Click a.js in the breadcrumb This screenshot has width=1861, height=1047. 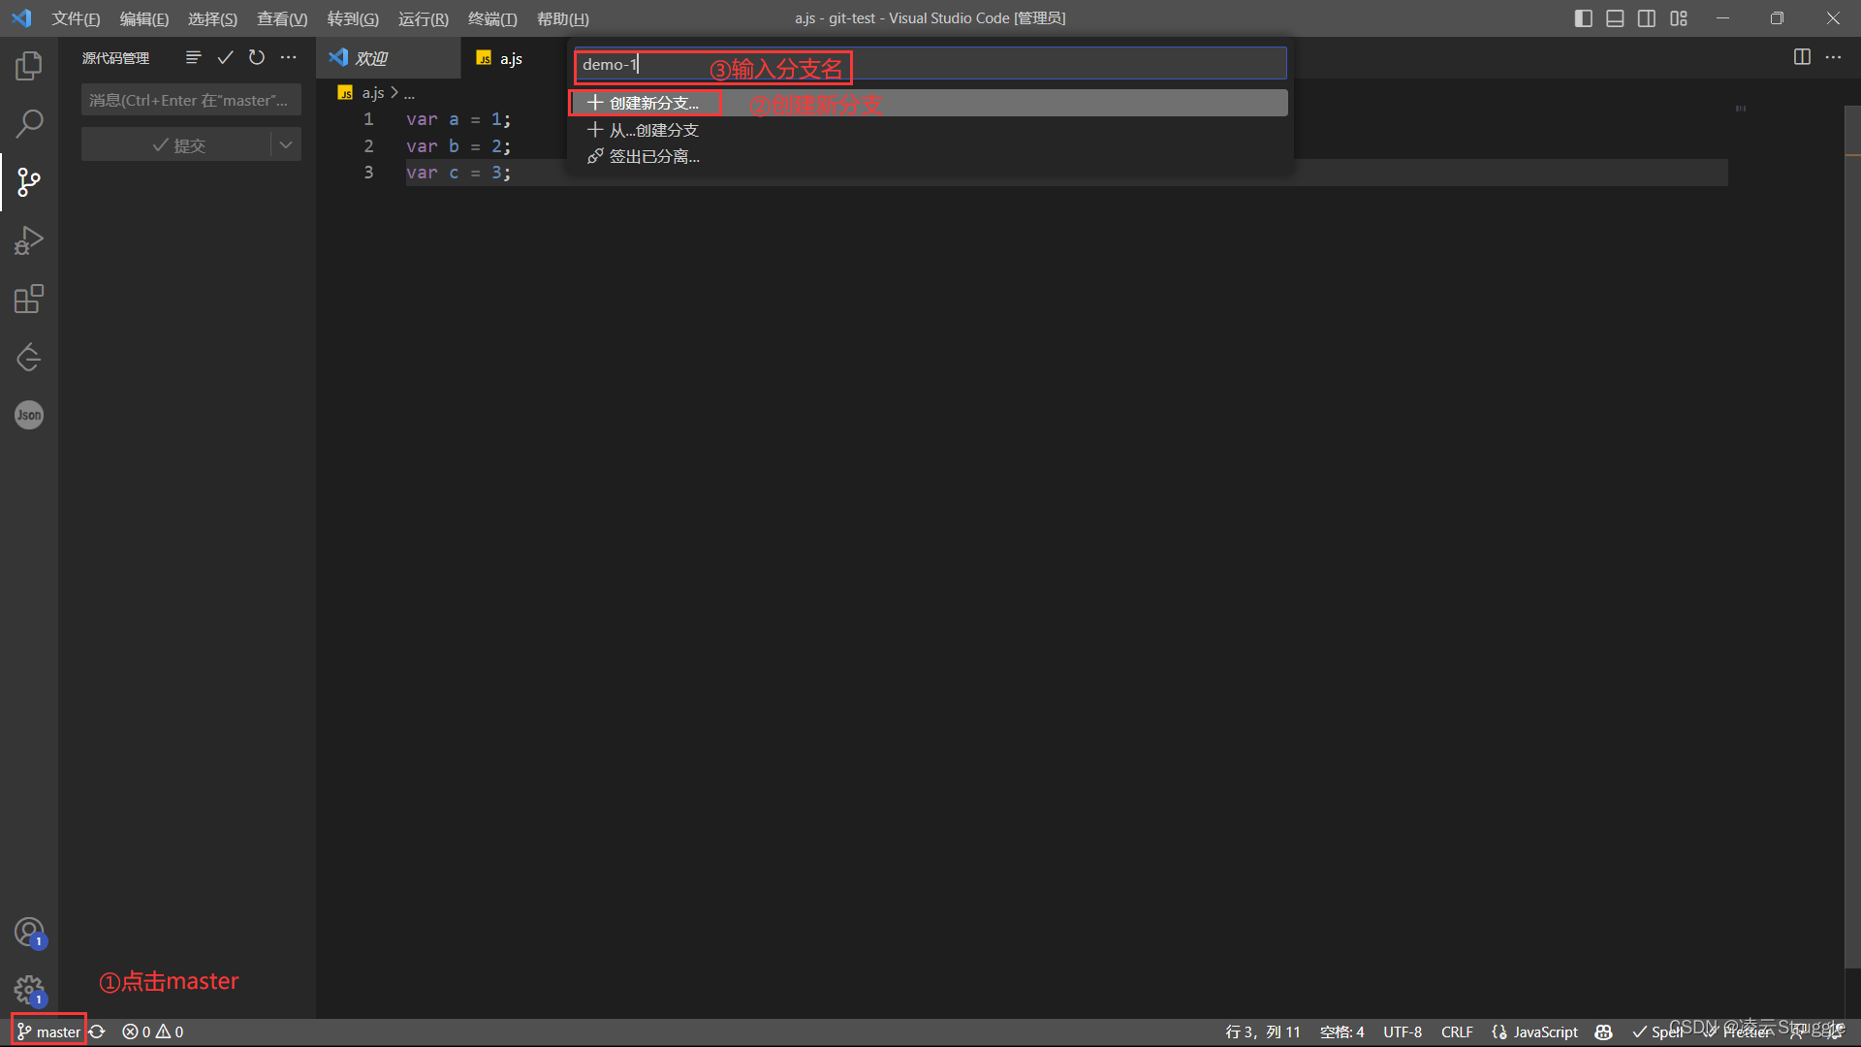coord(373,93)
